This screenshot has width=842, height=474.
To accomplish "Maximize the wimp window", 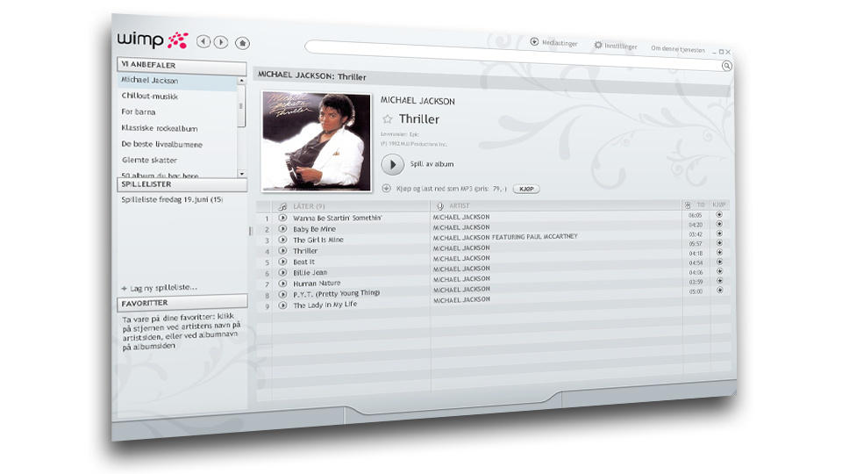I will click(x=721, y=52).
